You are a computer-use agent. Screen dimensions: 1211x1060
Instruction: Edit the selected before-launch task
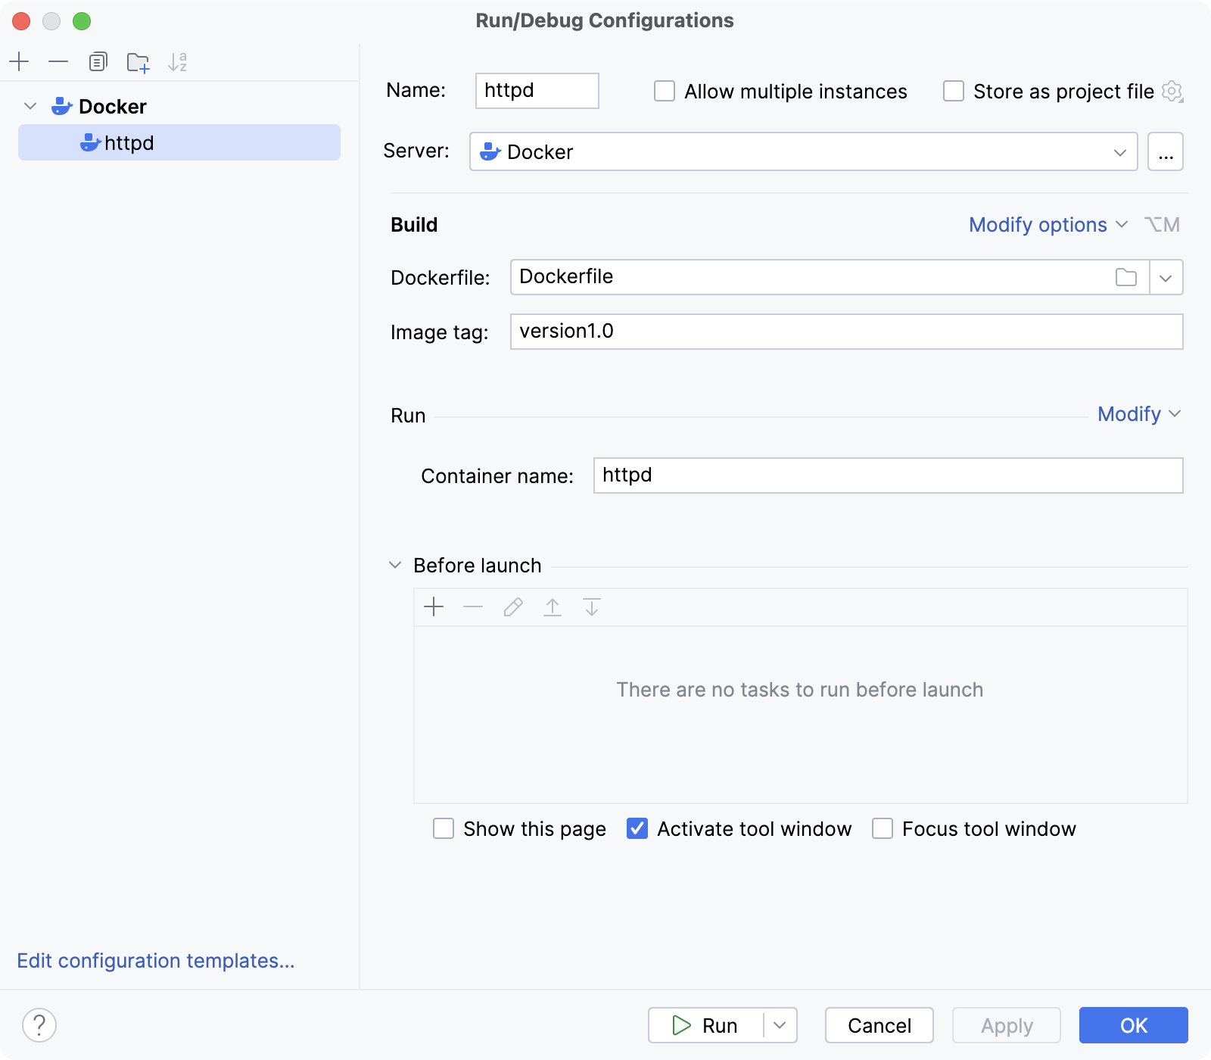513,606
